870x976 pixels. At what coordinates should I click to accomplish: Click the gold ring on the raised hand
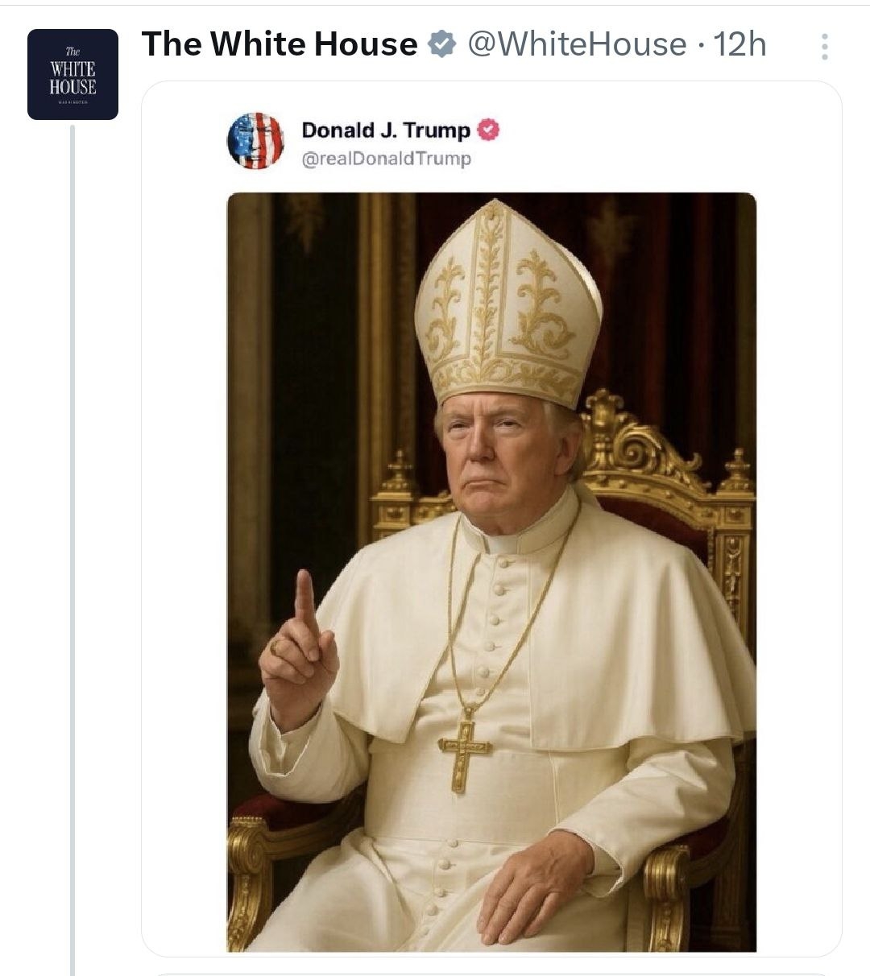[x=276, y=646]
